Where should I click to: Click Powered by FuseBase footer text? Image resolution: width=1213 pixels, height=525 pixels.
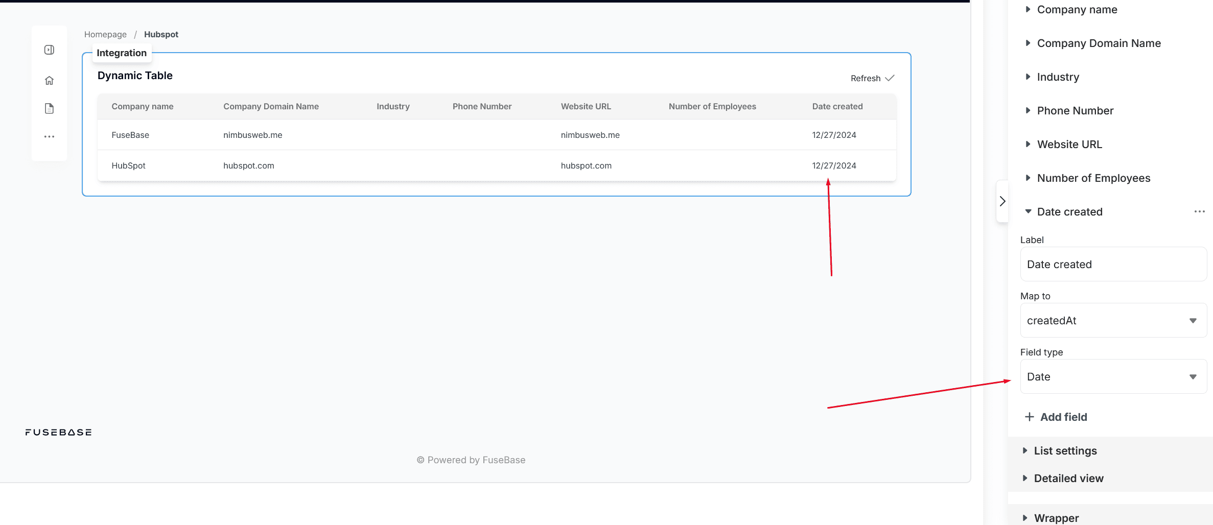[471, 460]
